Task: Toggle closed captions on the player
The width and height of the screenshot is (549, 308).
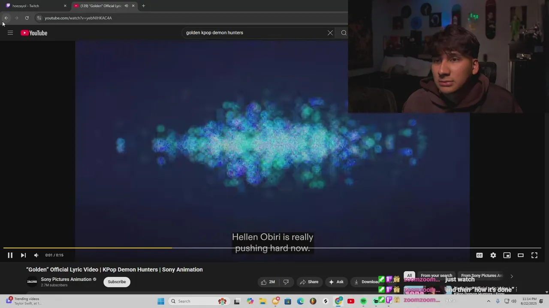Action: click(x=480, y=255)
